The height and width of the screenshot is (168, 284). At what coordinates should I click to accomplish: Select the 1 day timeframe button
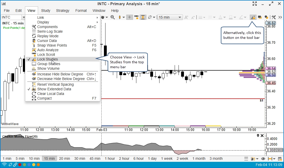[x=152, y=158]
